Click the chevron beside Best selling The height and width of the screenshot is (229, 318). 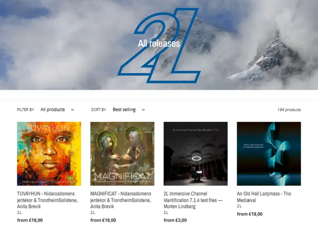tap(143, 110)
